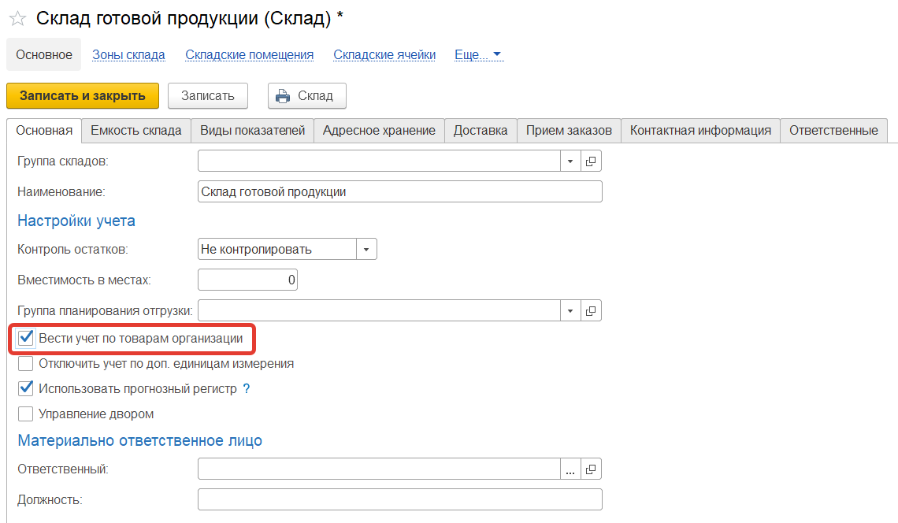Viewport: 898px width, 523px height.
Task: Open Группа складов item with open icon
Action: [x=592, y=161]
